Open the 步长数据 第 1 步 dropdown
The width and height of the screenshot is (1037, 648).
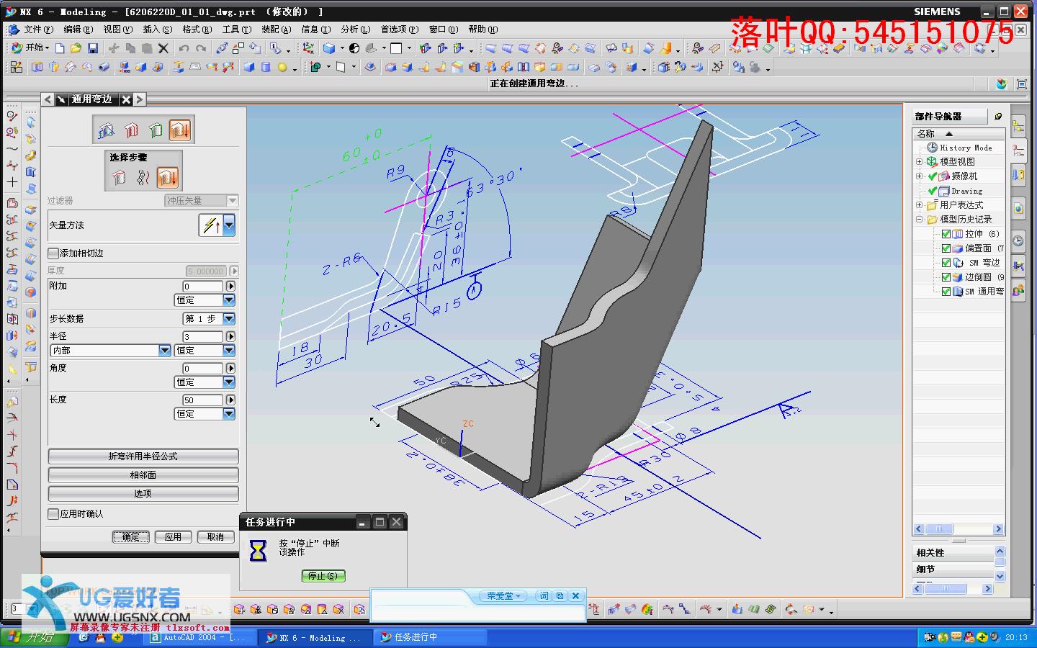(x=229, y=318)
